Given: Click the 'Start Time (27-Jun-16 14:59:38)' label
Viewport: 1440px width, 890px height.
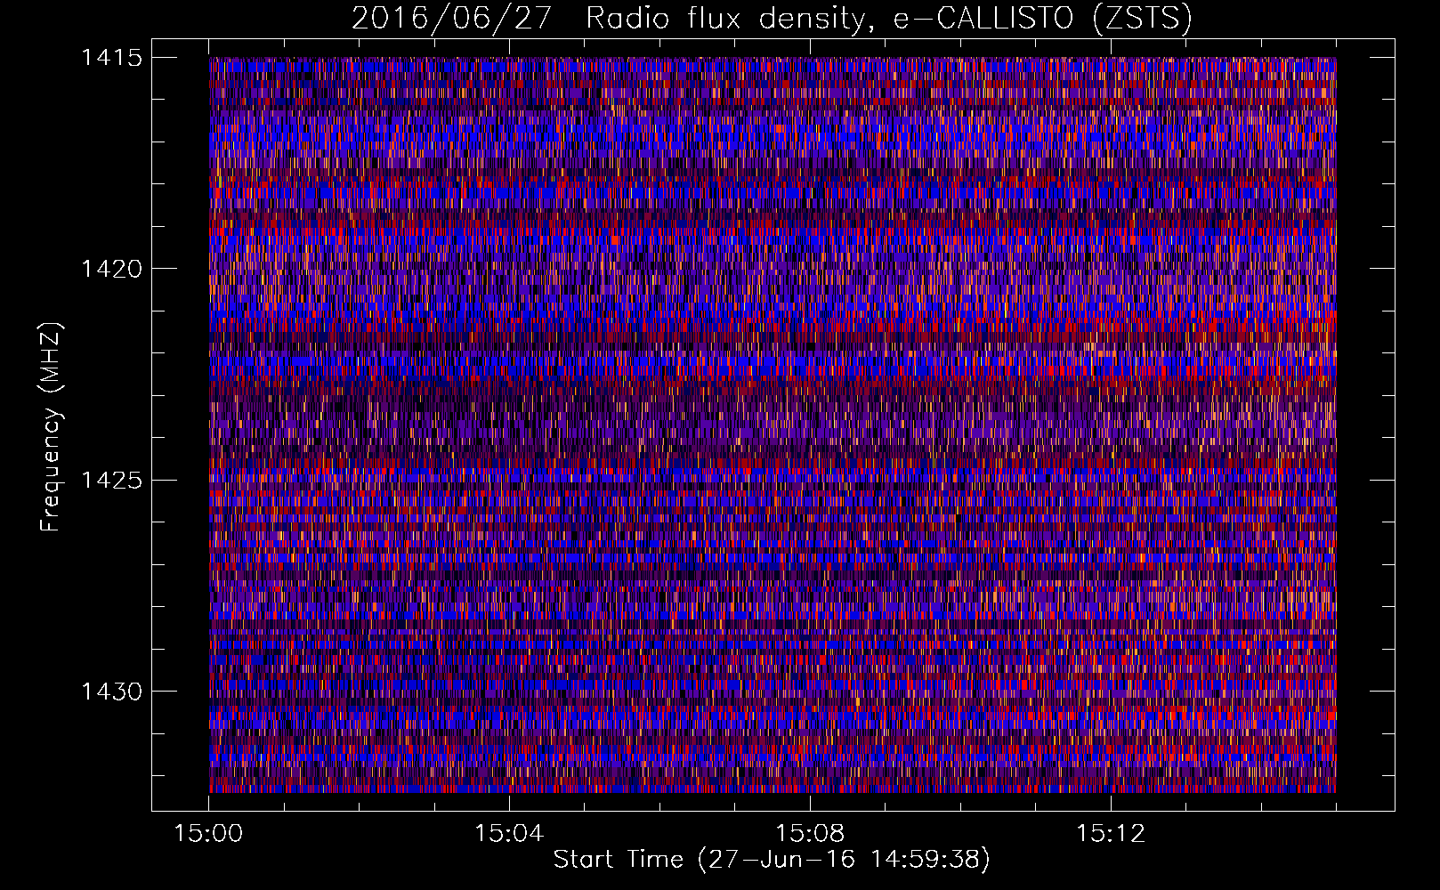Looking at the screenshot, I should [x=772, y=860].
